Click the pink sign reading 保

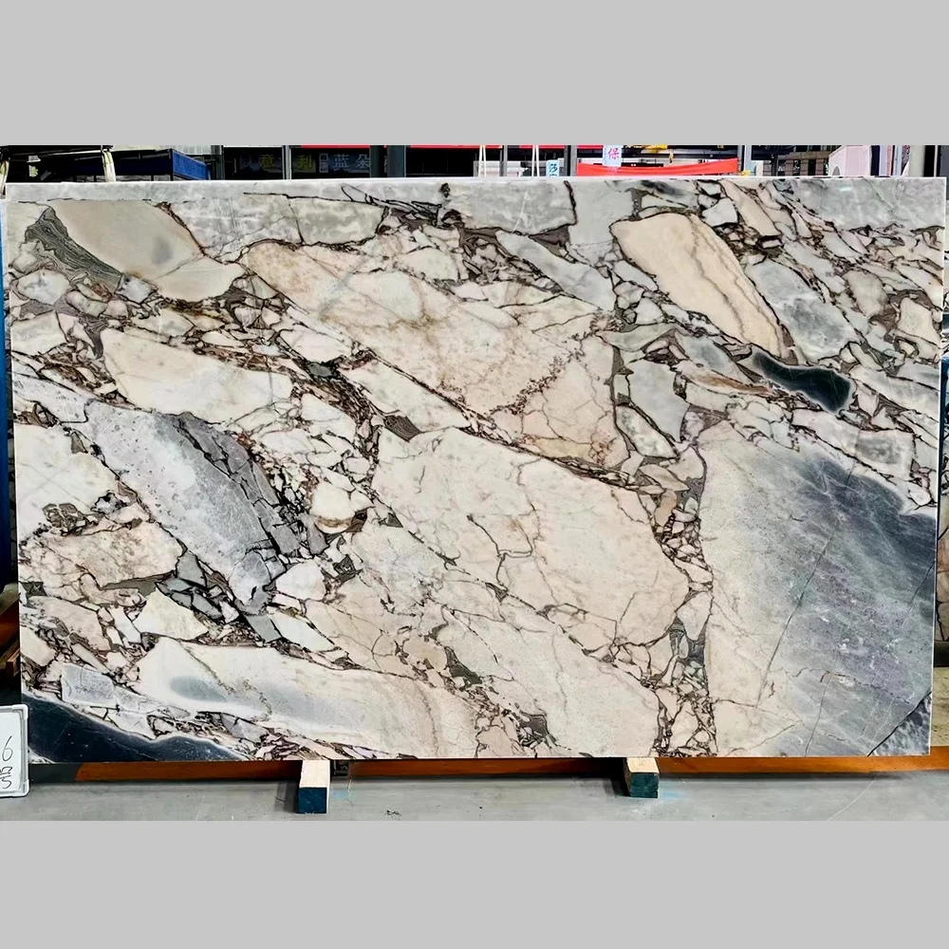612,155
